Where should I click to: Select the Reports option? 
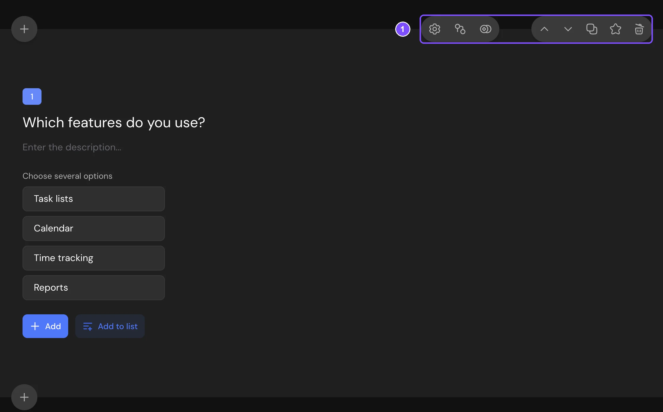click(x=94, y=288)
